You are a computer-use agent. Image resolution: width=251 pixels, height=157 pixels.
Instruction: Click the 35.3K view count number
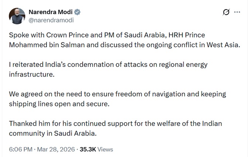(87, 150)
